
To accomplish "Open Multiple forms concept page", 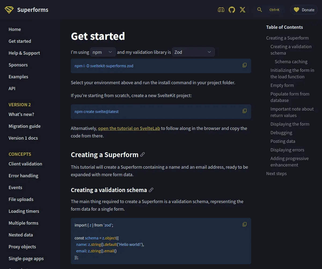I will tap(23, 223).
